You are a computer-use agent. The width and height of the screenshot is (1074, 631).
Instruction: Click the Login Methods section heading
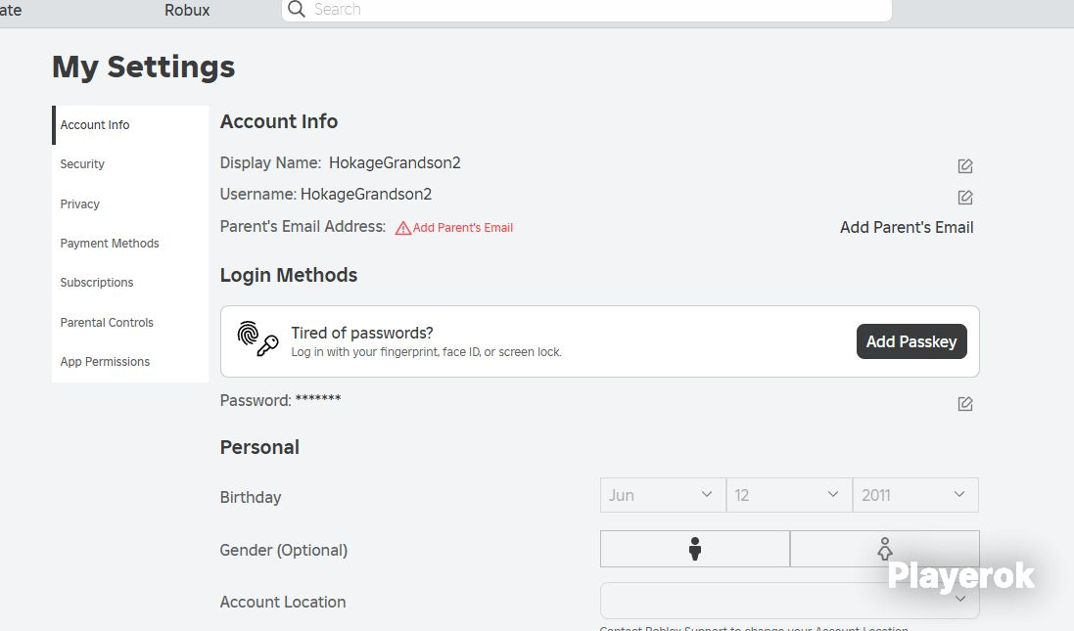(x=289, y=275)
